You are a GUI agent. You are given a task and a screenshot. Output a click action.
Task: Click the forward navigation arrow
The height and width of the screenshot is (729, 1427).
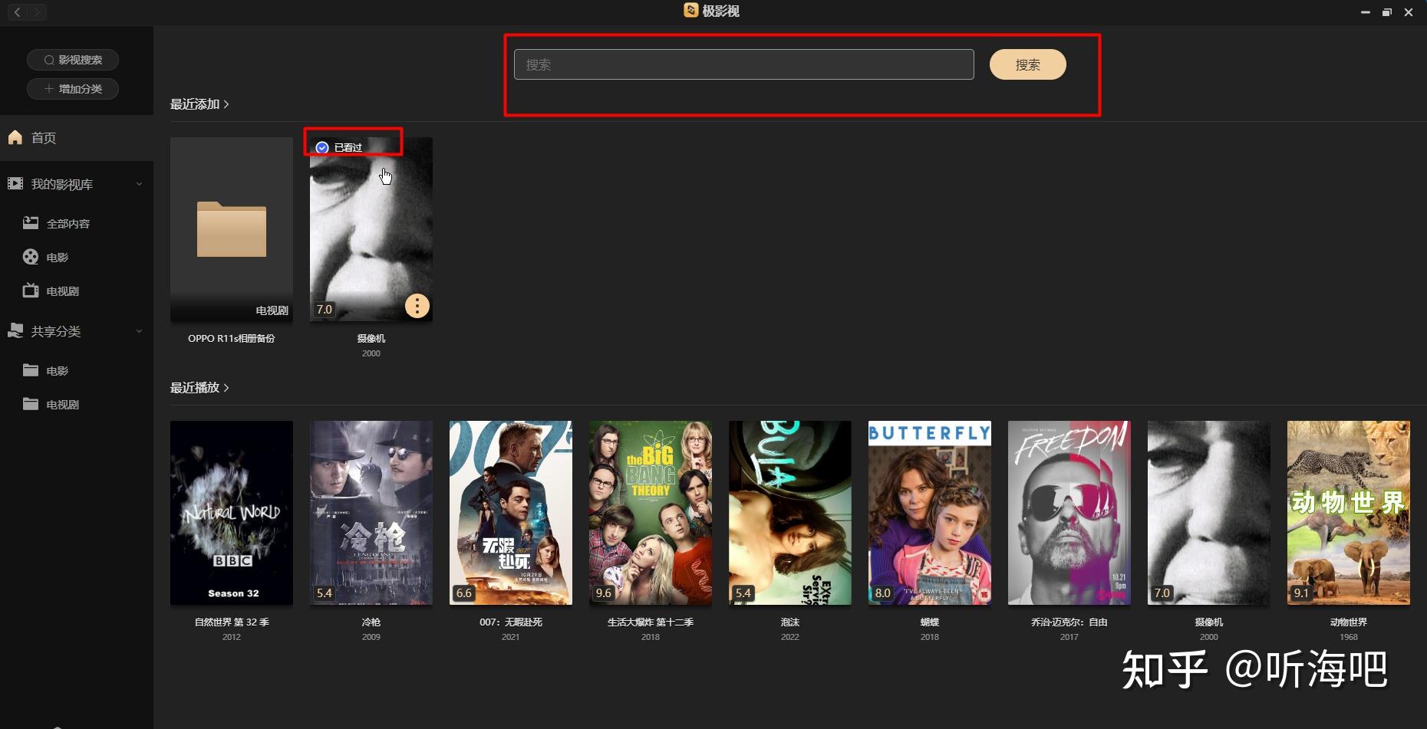(x=37, y=11)
